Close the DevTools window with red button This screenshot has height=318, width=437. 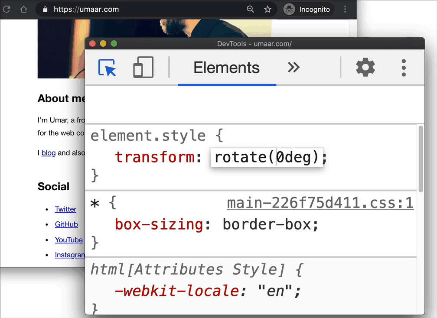coord(92,44)
